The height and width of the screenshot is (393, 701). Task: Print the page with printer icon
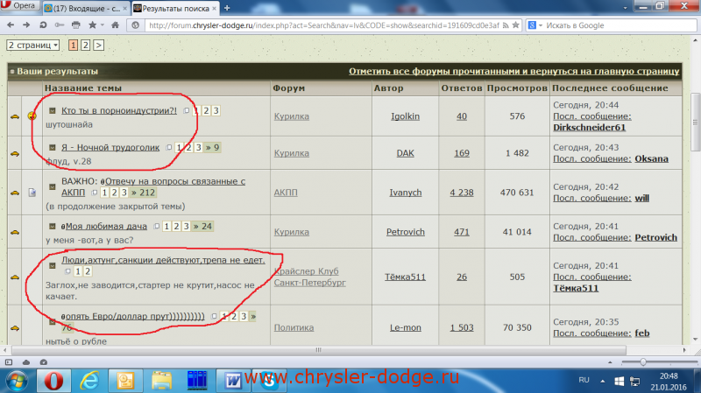76,25
